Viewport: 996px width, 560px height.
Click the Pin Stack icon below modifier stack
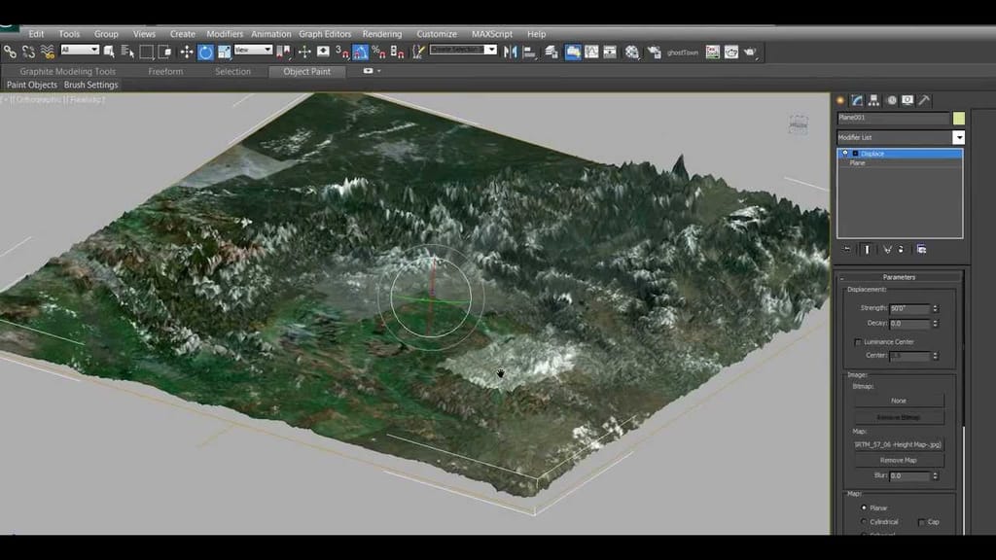coord(845,250)
